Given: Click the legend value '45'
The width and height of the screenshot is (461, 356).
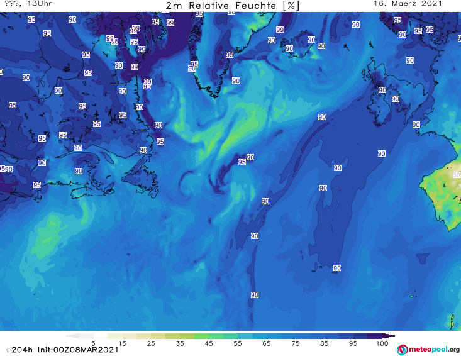Looking at the screenshot, I should [209, 343].
